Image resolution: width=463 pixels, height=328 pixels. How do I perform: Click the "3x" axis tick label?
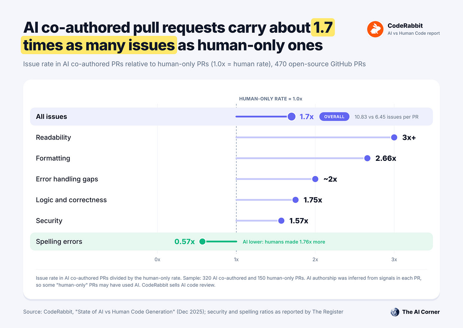(394, 259)
